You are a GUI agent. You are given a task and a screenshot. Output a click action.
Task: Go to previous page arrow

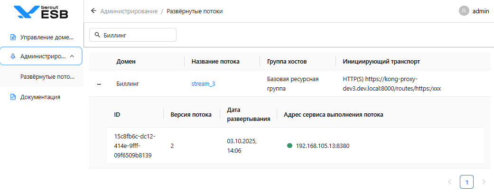click(x=449, y=182)
